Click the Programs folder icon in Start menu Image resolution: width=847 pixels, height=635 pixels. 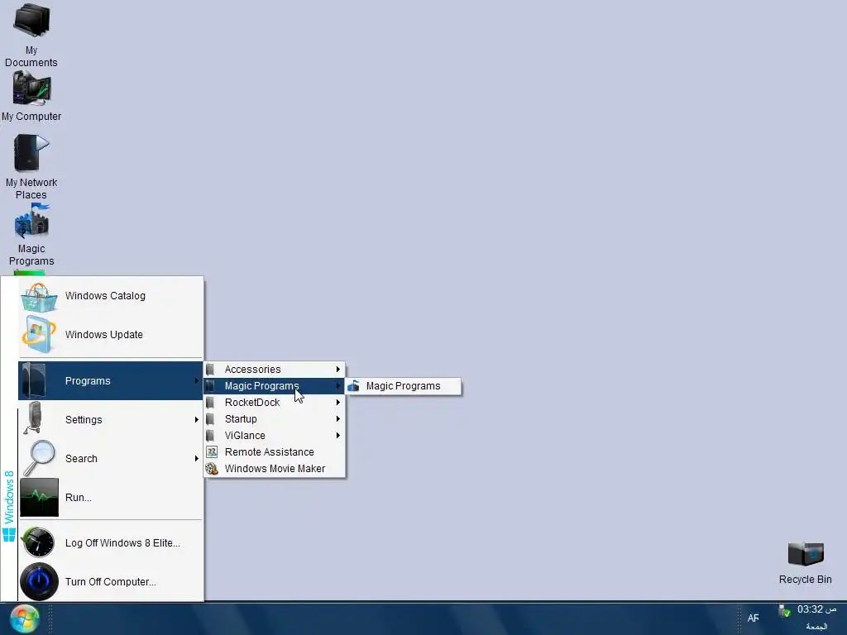pos(35,380)
